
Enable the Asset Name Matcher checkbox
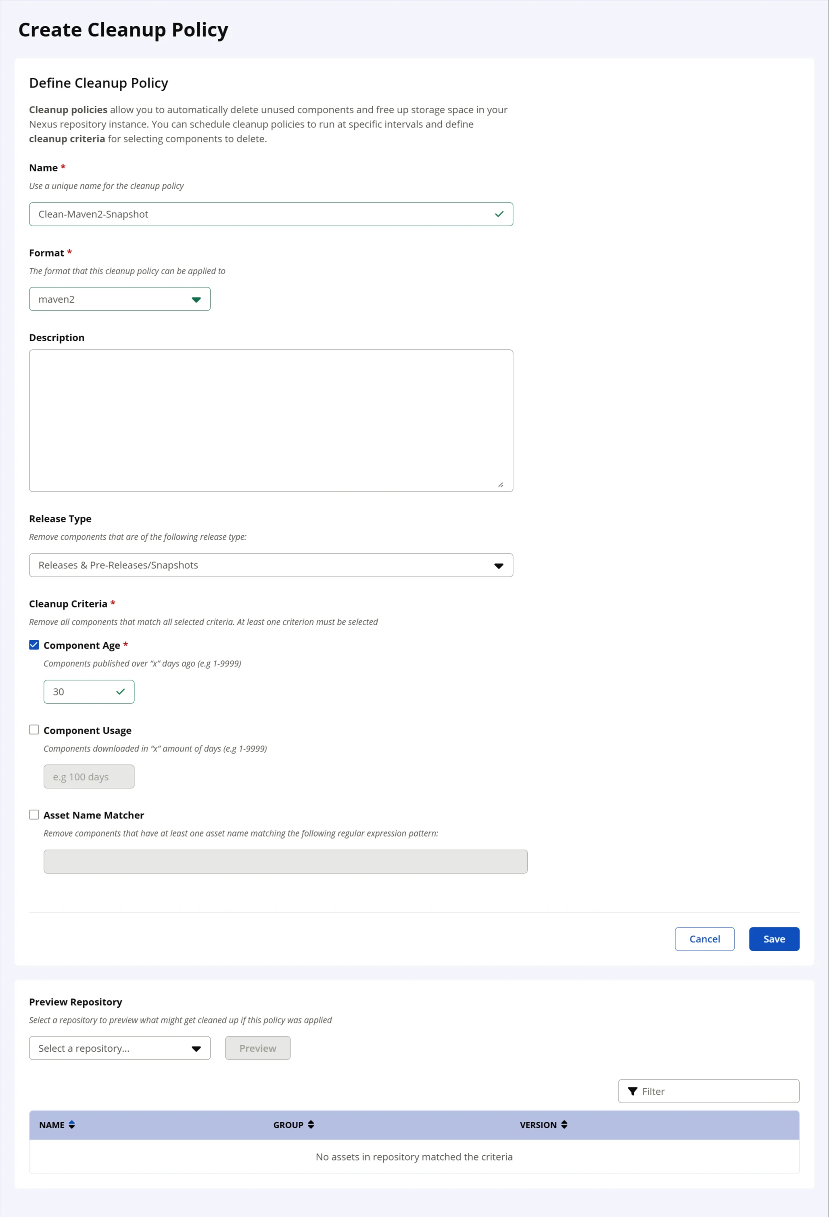tap(34, 814)
